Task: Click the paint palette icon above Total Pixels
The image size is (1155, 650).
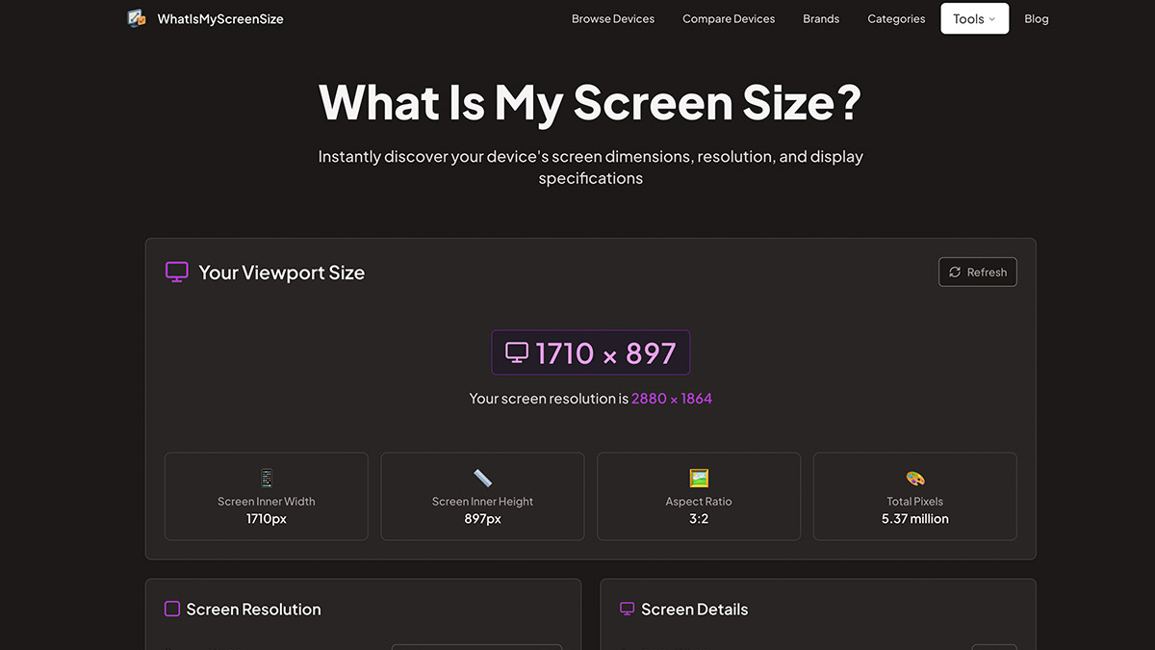Action: [x=915, y=478]
